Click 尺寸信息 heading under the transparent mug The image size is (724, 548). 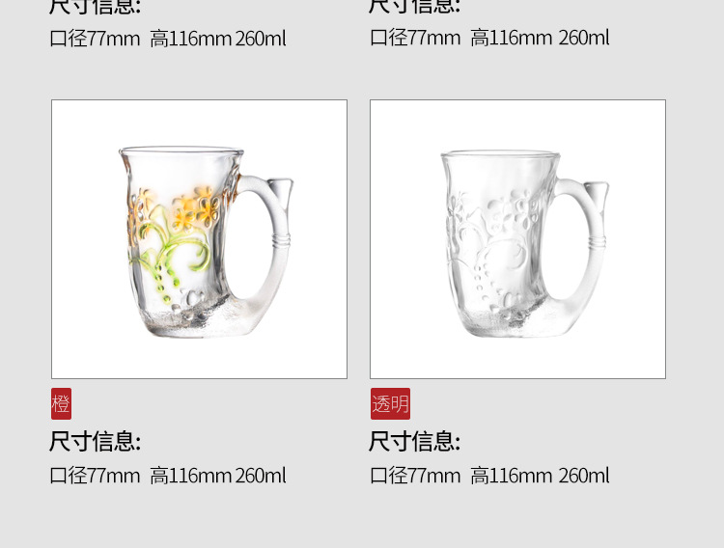(414, 441)
